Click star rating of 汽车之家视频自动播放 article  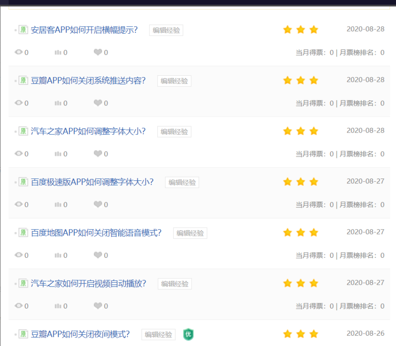pyautogui.click(x=300, y=283)
